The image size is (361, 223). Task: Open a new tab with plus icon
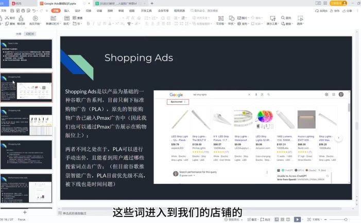click(x=152, y=4)
